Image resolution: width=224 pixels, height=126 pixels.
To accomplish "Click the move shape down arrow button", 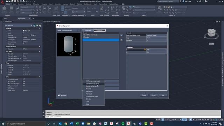I will tap(122, 40).
